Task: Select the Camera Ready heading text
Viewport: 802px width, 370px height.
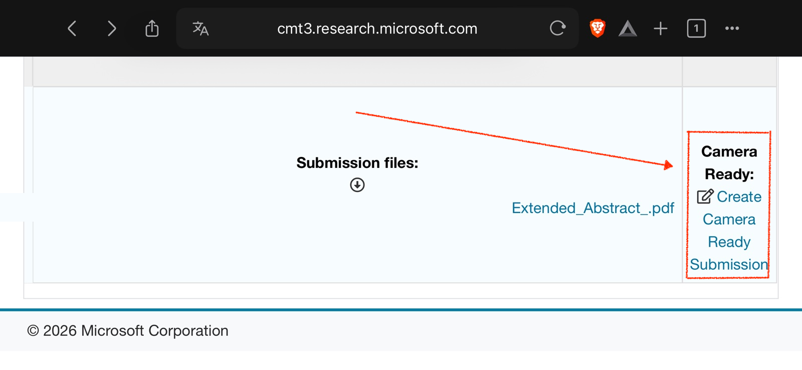Action: 729,162
